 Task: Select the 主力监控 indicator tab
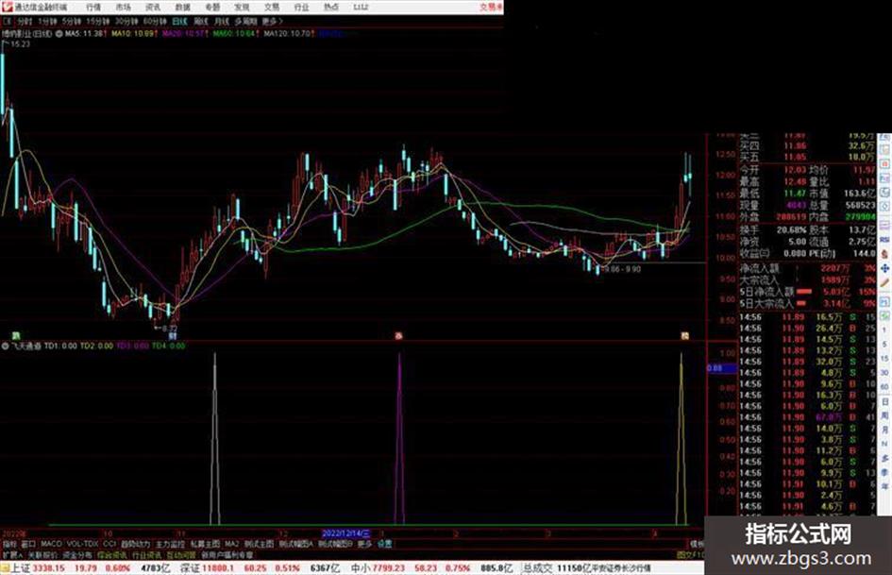170,544
